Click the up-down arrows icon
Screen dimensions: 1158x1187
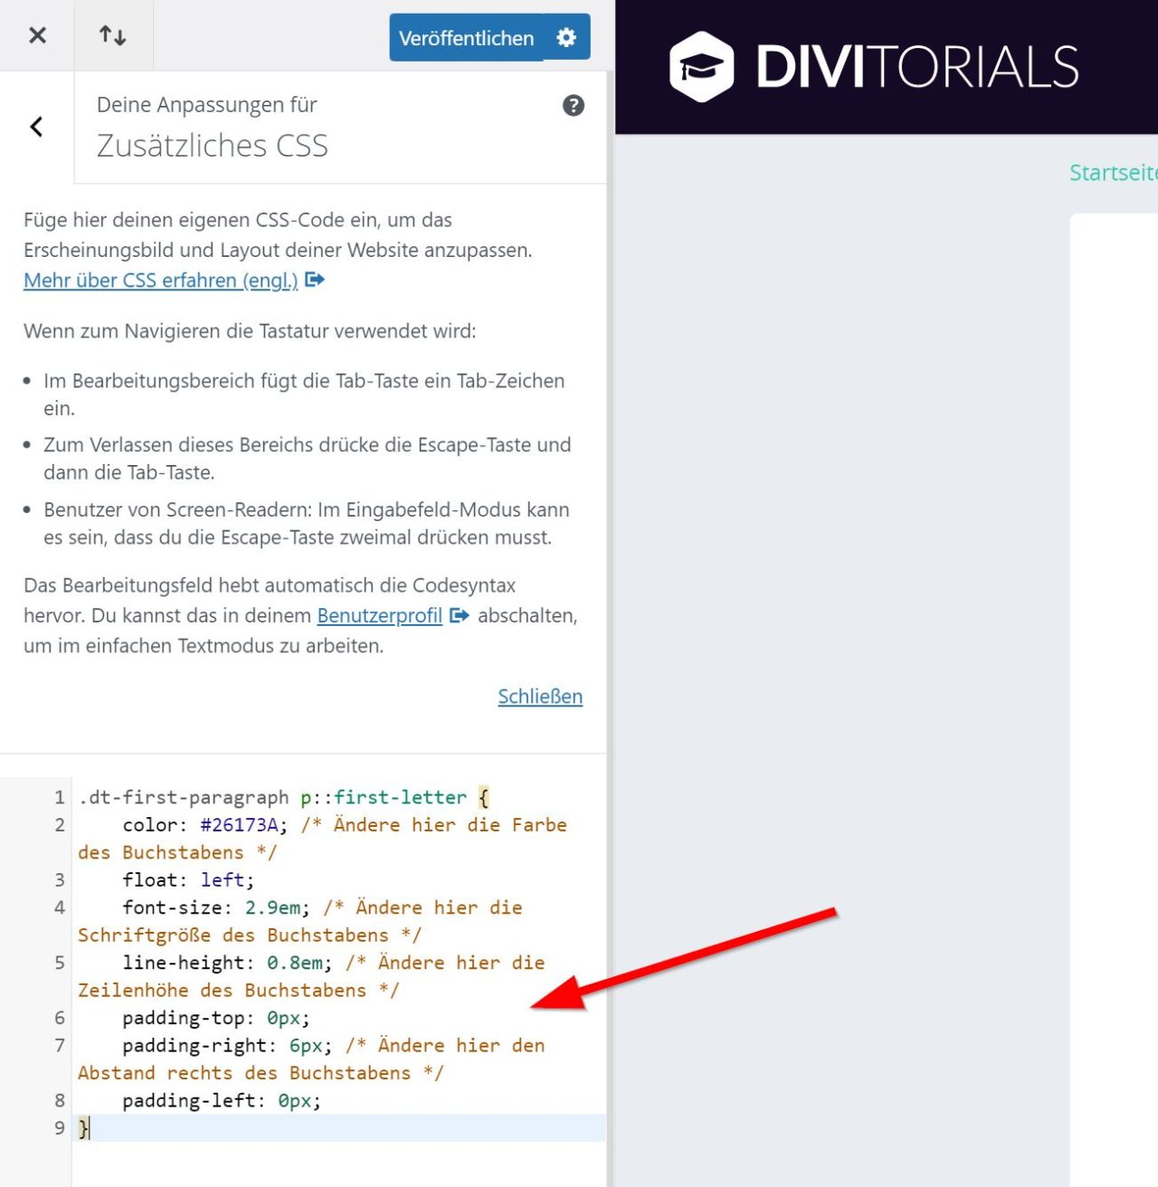[x=112, y=35]
